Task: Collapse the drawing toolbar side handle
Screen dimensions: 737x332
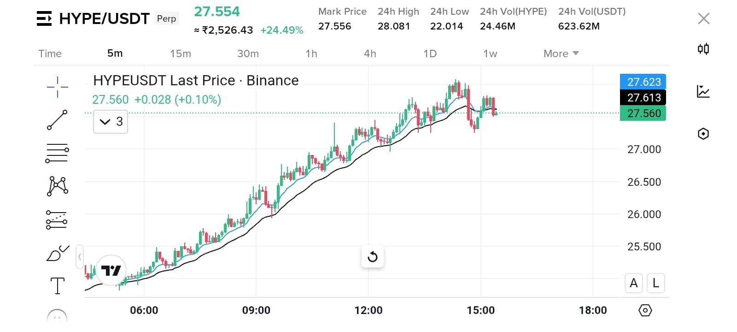Action: click(80, 257)
